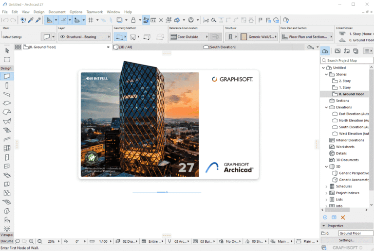Open the Design menu

(39, 12)
